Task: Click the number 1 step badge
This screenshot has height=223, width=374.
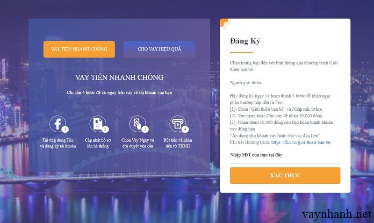Action: (x=65, y=129)
